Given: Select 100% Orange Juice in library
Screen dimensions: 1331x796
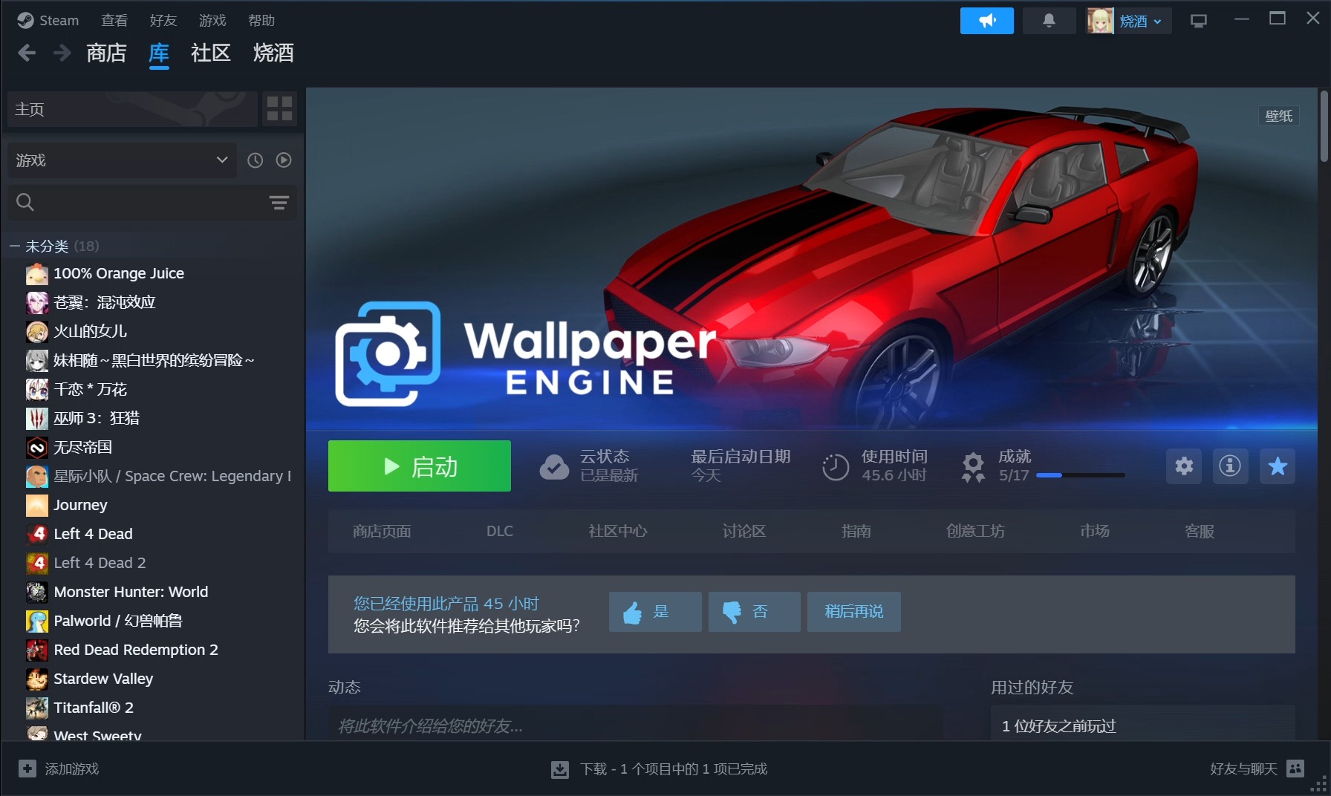Looking at the screenshot, I should (x=119, y=273).
